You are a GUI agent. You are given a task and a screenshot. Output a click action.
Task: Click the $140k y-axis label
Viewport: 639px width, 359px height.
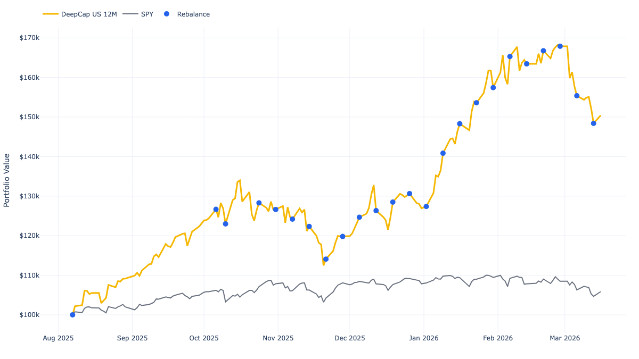point(29,156)
